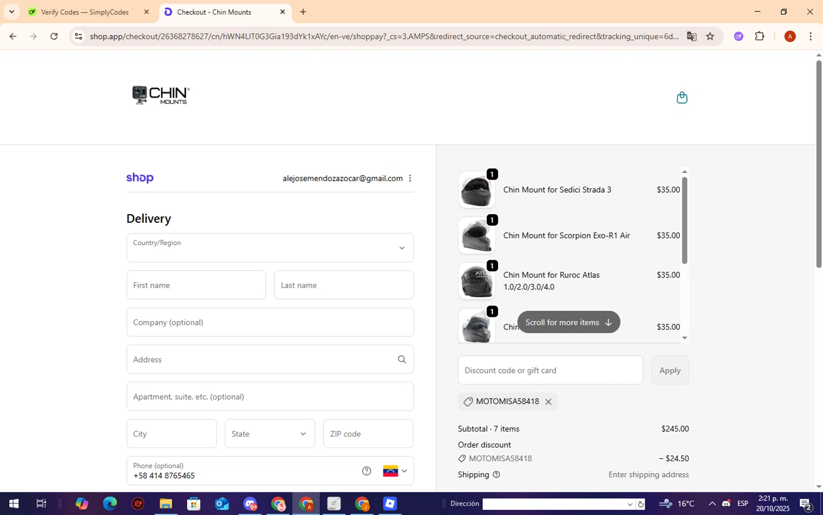Click the Apply discount button
Screen dimensions: 823x515
pos(670,370)
